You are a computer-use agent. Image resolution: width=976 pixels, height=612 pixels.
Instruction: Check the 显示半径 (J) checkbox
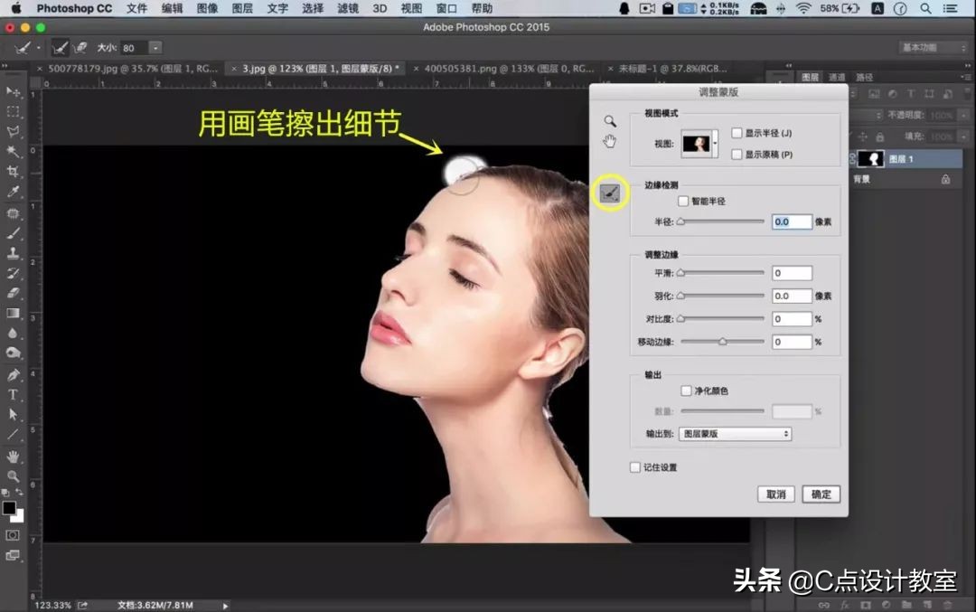click(x=737, y=134)
